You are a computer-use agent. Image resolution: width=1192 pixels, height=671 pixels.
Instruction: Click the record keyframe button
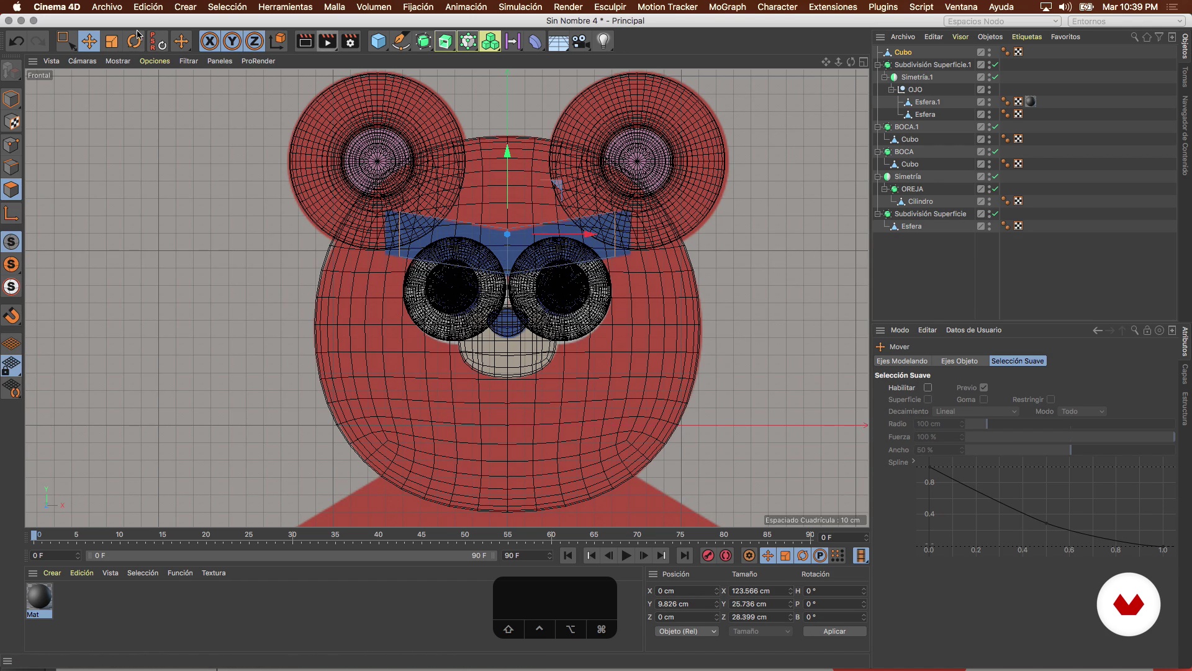(x=708, y=556)
